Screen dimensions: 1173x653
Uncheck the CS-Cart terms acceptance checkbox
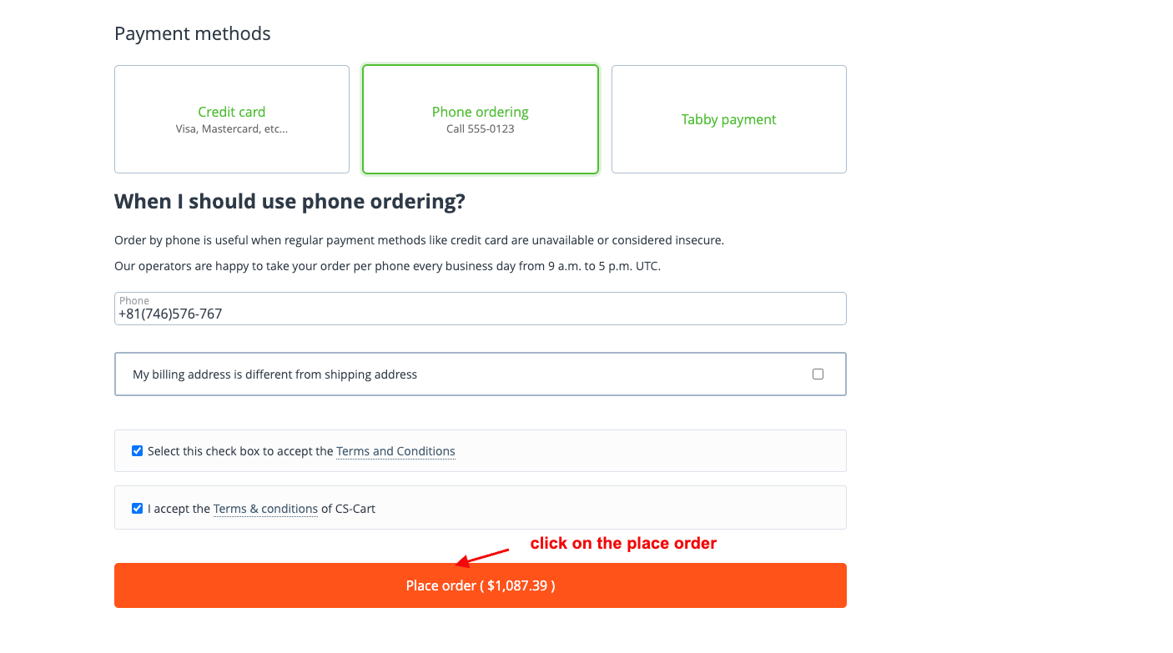(x=138, y=508)
